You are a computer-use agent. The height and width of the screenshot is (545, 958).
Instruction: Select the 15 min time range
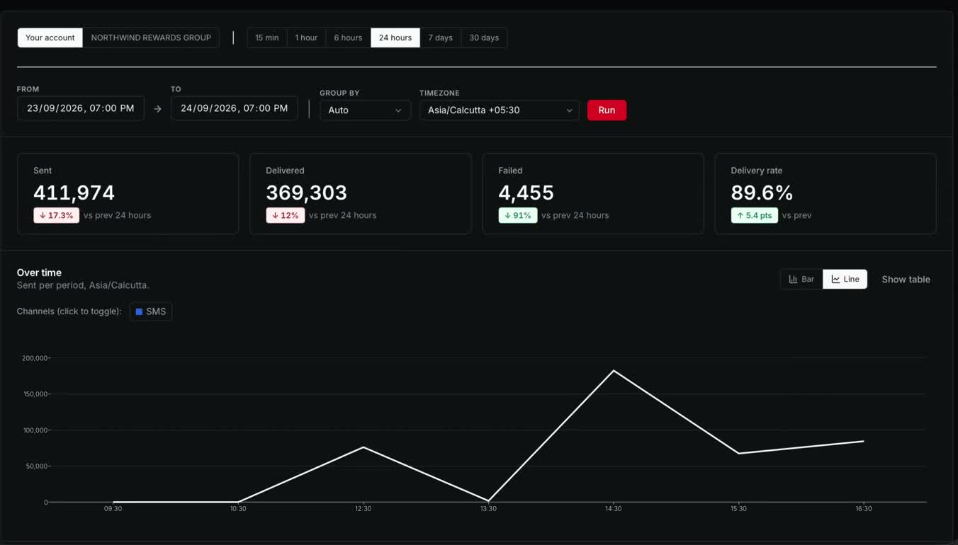[267, 38]
